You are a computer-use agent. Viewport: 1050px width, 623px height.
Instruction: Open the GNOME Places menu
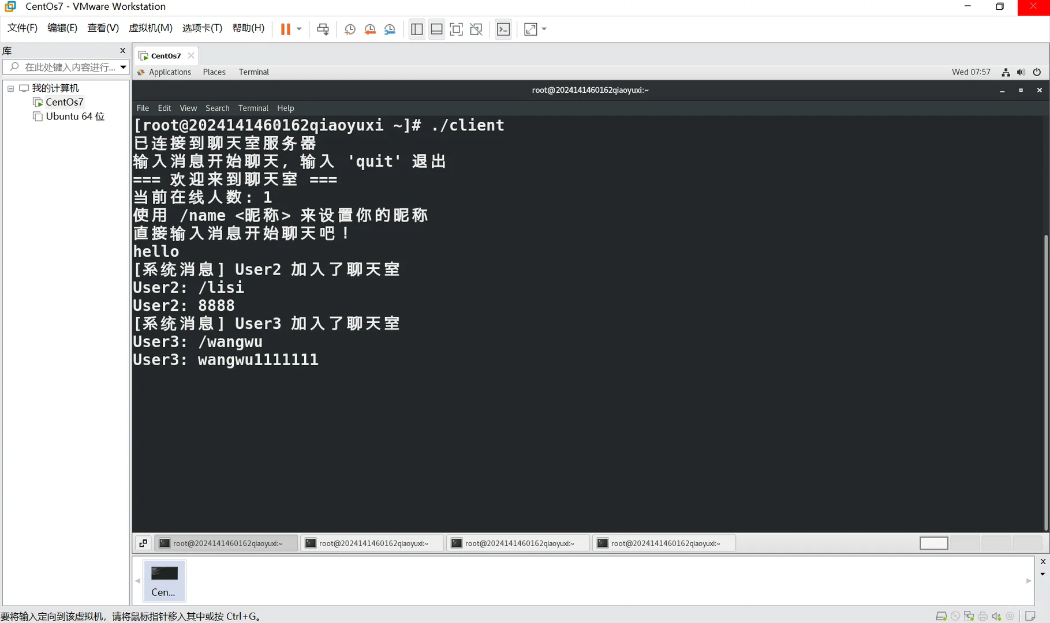[214, 72]
